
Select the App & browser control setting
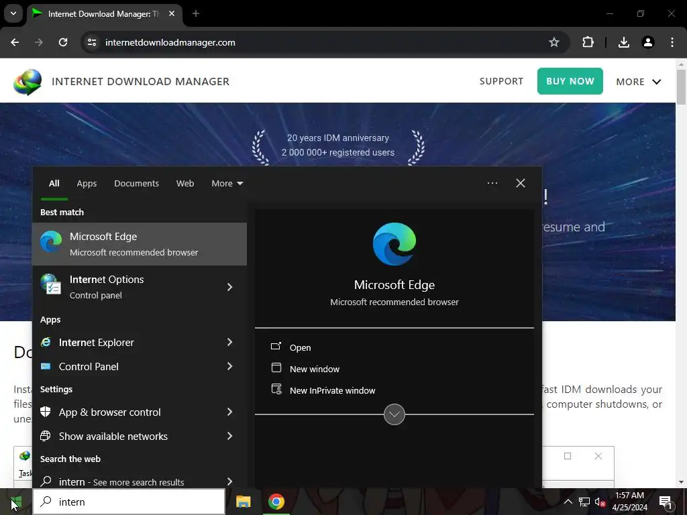[x=140, y=412]
